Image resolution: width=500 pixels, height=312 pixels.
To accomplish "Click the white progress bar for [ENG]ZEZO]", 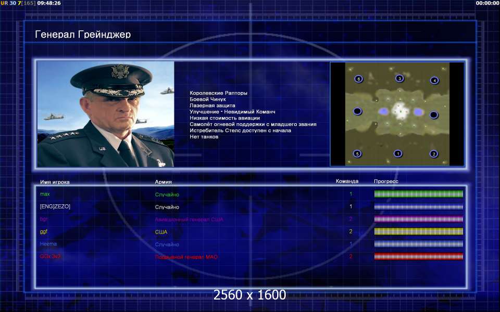I will [x=418, y=206].
